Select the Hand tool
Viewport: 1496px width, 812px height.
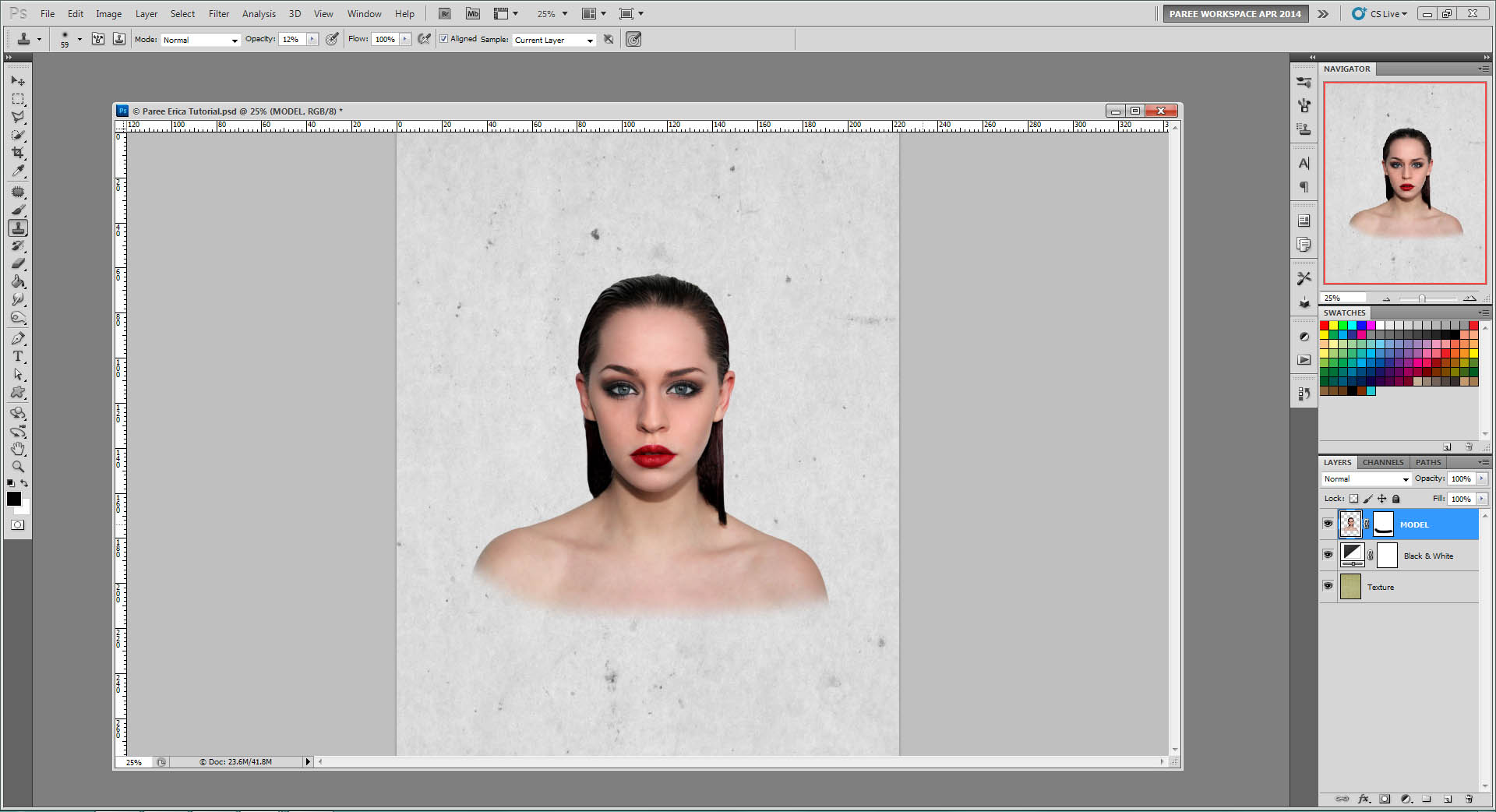pos(18,449)
